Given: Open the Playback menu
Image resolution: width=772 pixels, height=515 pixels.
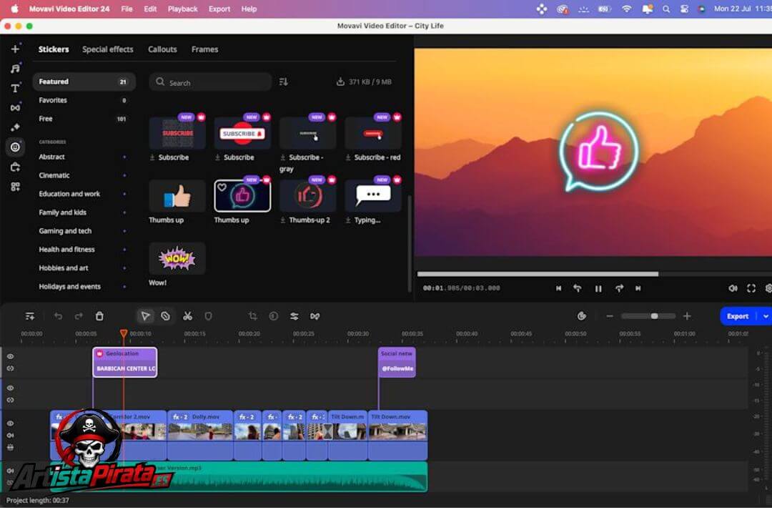Looking at the screenshot, I should click(183, 9).
